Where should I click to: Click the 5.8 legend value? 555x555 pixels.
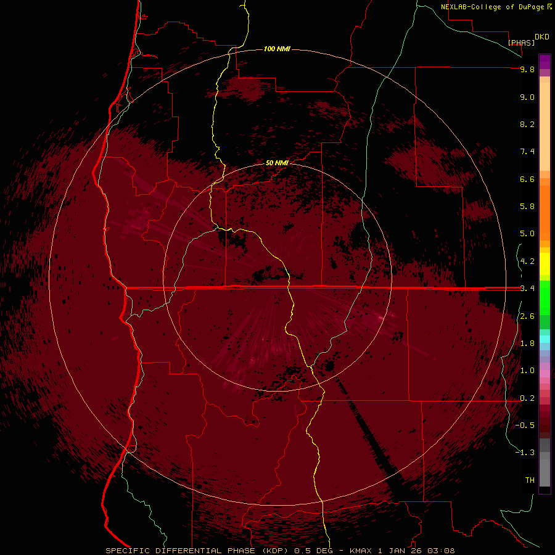coord(527,207)
